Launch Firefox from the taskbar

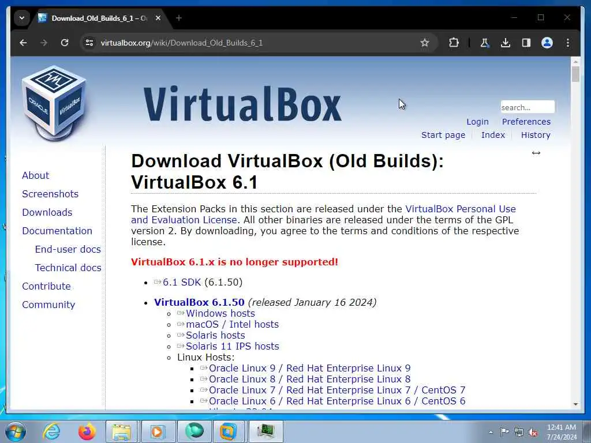pyautogui.click(x=87, y=431)
